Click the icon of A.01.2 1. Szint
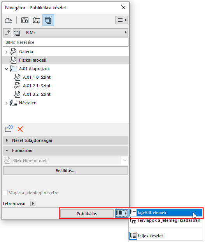This screenshot has height=242, width=205. pos(18,86)
